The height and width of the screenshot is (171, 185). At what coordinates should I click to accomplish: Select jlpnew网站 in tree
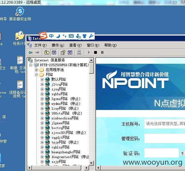[x=60, y=123]
